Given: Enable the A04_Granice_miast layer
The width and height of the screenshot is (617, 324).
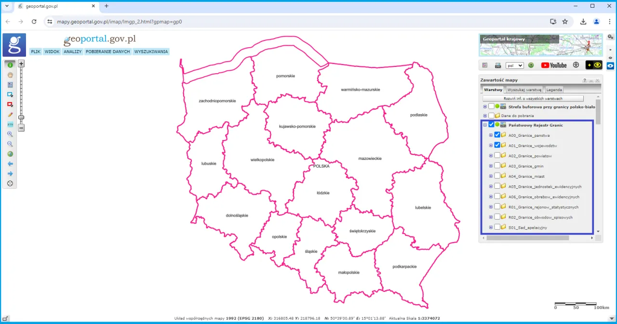Looking at the screenshot, I should click(x=497, y=175).
